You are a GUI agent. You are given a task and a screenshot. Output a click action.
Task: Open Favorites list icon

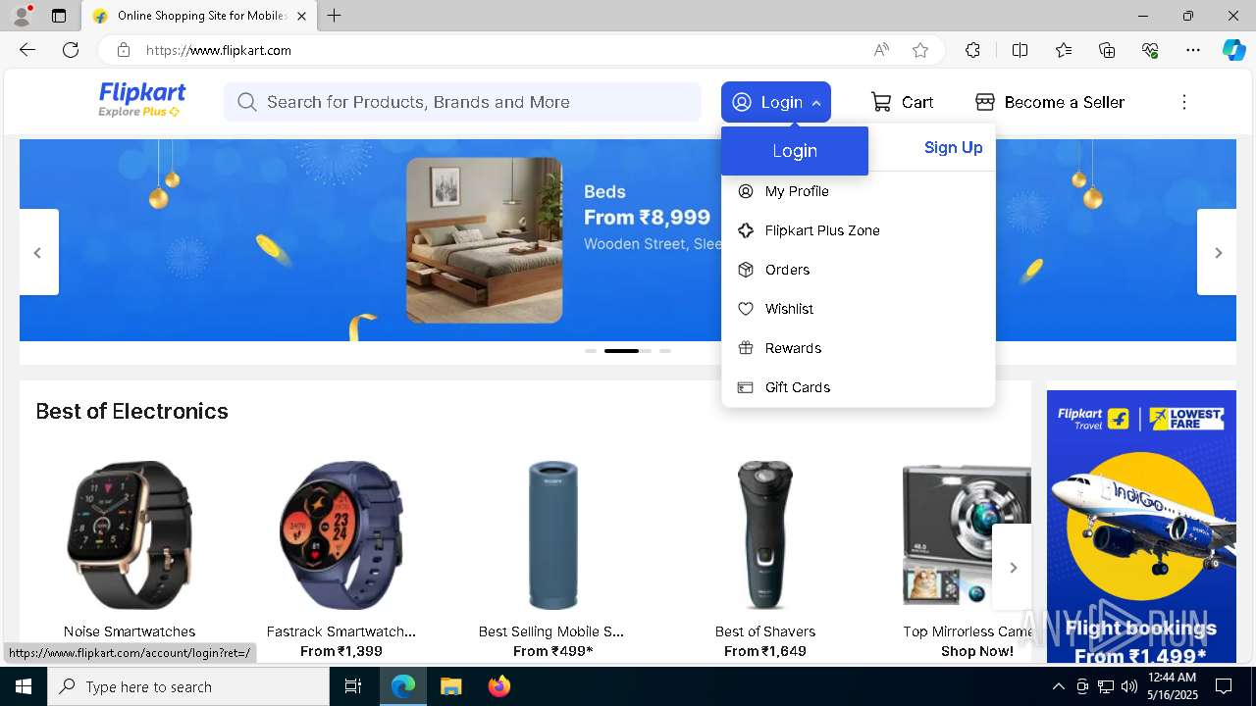pyautogui.click(x=1064, y=50)
